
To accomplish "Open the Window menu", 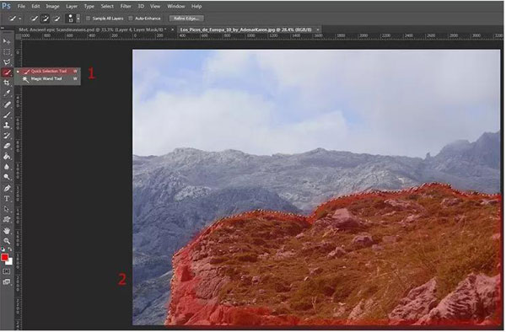I will click(176, 6).
